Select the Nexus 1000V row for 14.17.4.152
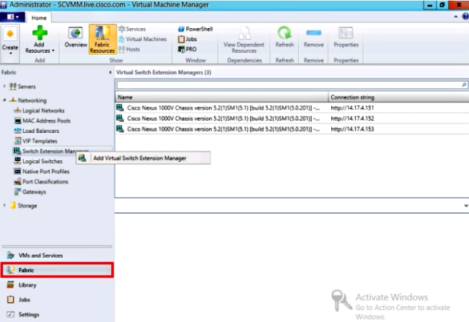 coord(292,118)
